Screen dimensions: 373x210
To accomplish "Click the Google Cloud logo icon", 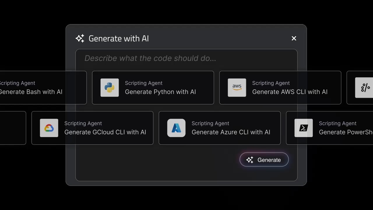I will pos(49,128).
